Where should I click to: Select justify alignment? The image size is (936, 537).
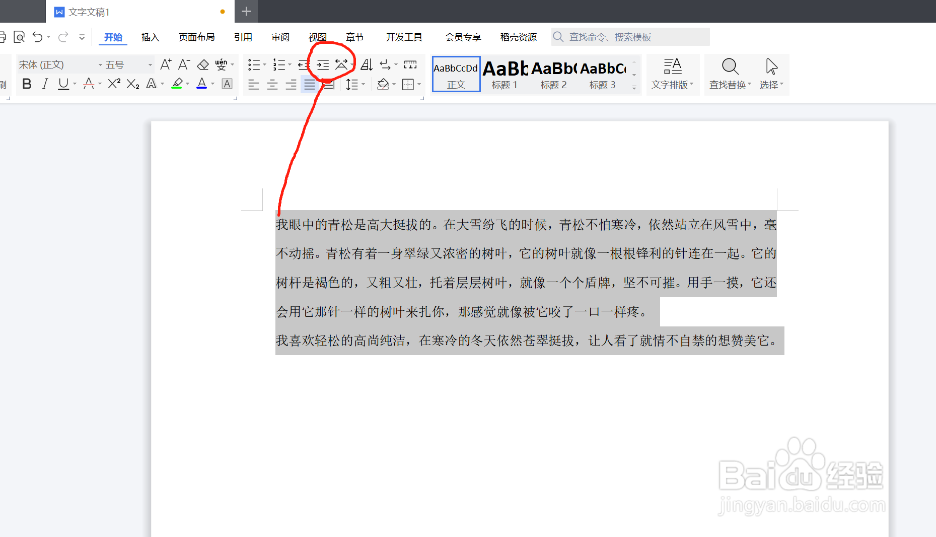[310, 84]
